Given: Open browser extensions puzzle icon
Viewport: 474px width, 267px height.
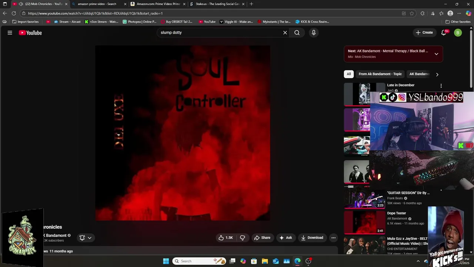Looking at the screenshot, I should click(x=423, y=13).
